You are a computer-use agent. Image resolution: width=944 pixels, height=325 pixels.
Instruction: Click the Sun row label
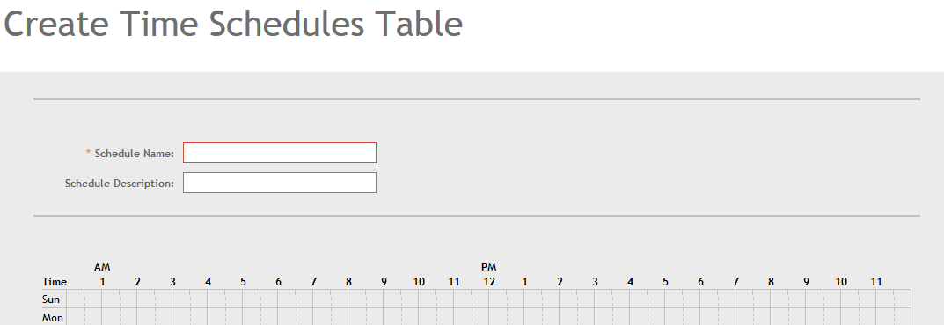[50, 300]
